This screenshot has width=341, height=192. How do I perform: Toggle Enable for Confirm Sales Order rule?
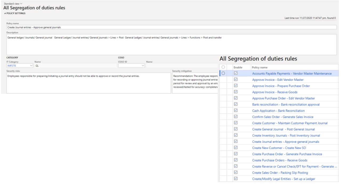tap(235, 117)
